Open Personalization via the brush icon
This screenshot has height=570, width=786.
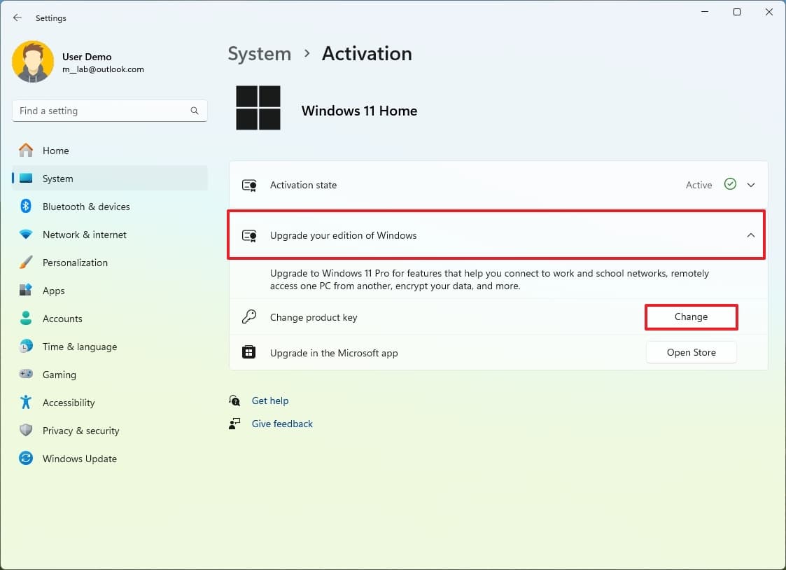26,263
